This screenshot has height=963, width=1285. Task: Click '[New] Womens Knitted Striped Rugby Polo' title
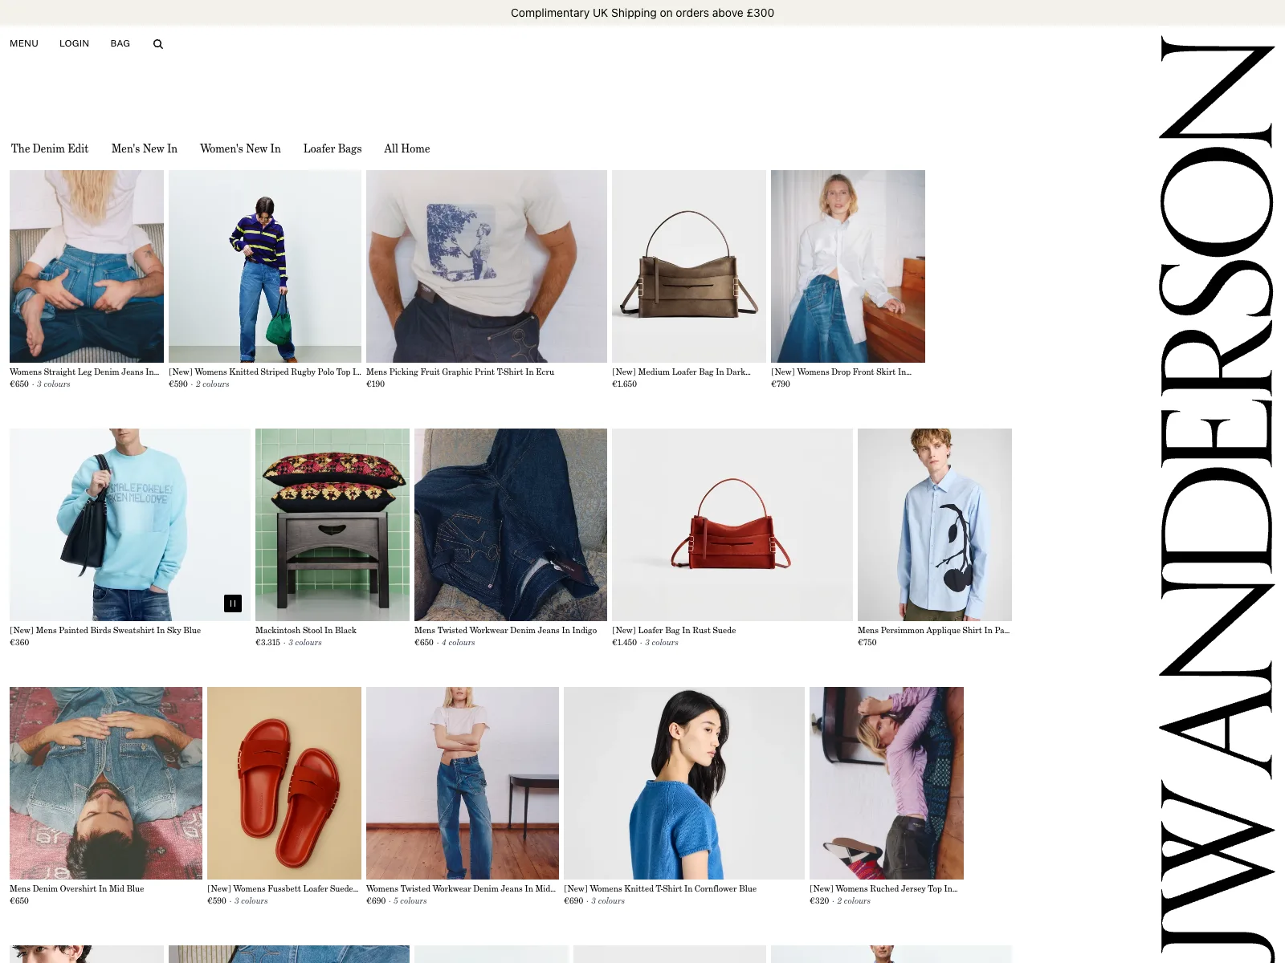[265, 372]
